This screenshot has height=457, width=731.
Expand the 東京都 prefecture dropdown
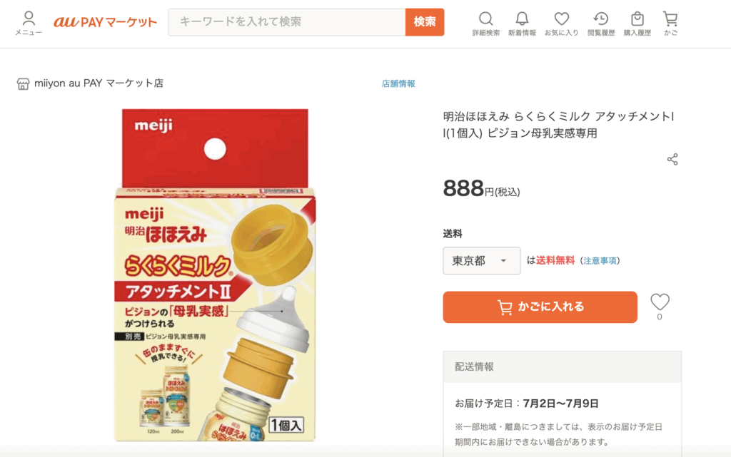(482, 261)
